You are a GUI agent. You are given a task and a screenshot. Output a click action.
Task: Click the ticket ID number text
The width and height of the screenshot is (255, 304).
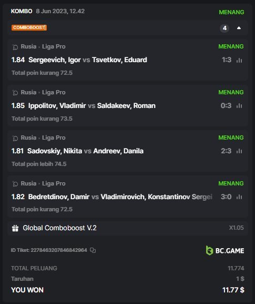click(x=59, y=250)
